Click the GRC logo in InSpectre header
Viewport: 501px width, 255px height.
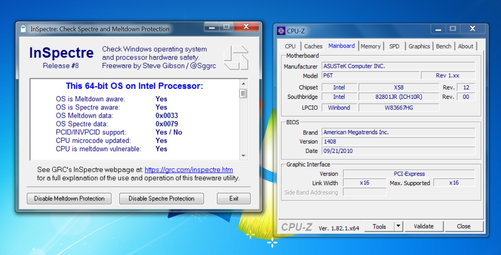(236, 57)
